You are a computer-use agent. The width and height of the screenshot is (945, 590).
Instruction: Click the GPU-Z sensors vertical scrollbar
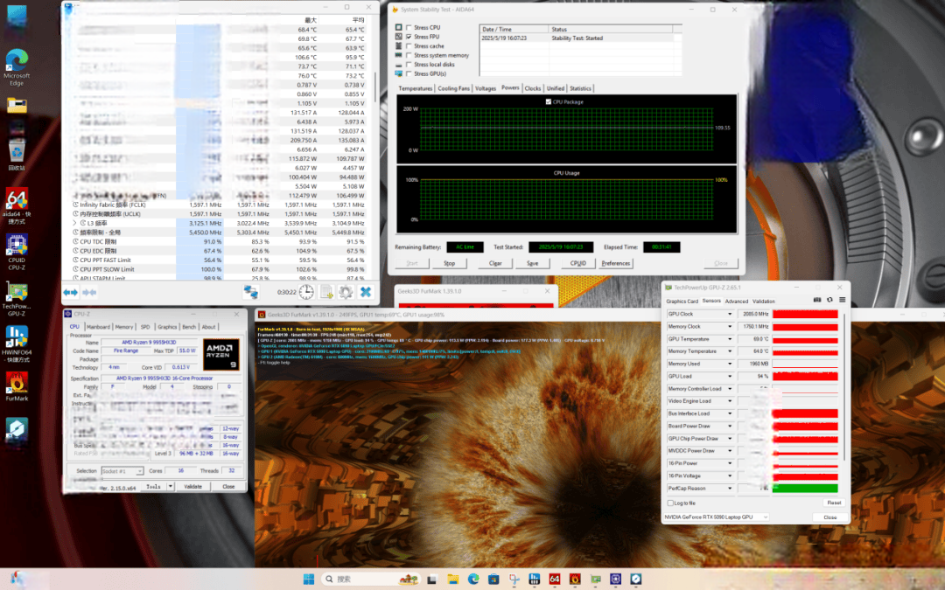click(x=843, y=385)
